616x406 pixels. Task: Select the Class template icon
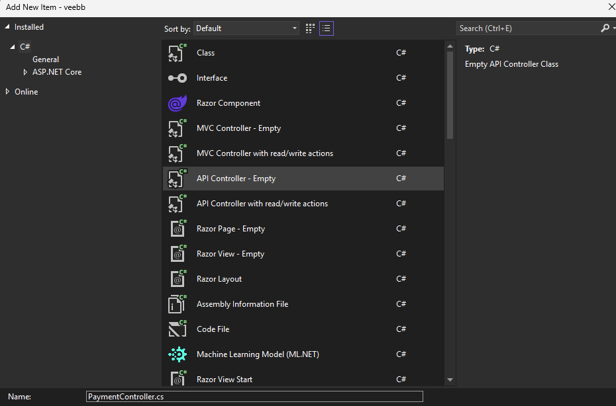click(x=177, y=53)
